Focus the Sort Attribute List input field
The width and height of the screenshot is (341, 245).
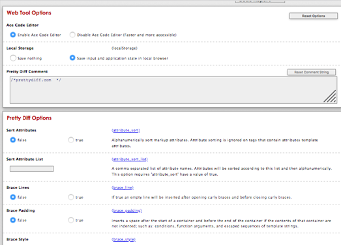(32, 169)
